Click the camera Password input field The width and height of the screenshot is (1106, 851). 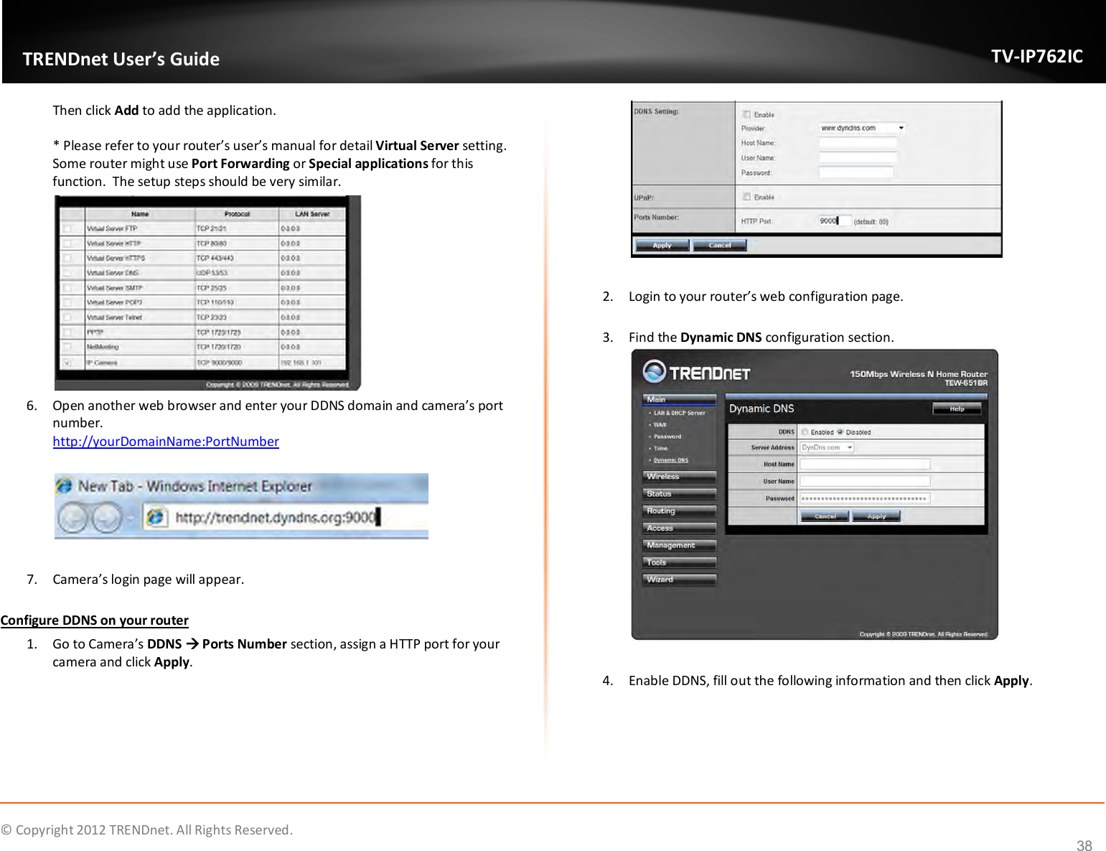tap(857, 172)
